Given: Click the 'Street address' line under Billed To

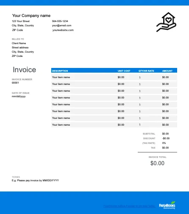Looking at the screenshot, I should 20,48.
